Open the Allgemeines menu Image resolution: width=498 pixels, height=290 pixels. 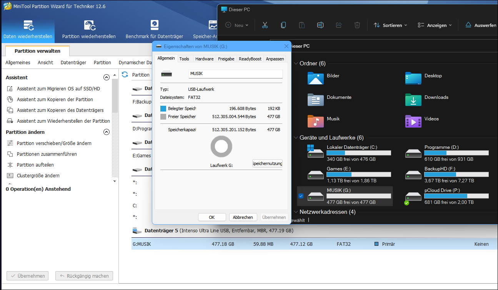[x=18, y=62]
